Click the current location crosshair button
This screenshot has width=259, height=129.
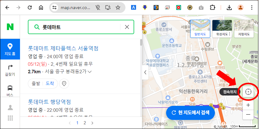[x=248, y=91]
